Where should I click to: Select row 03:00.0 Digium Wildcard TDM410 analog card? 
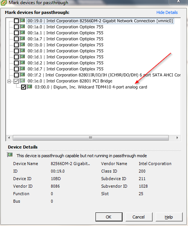(x=91, y=87)
